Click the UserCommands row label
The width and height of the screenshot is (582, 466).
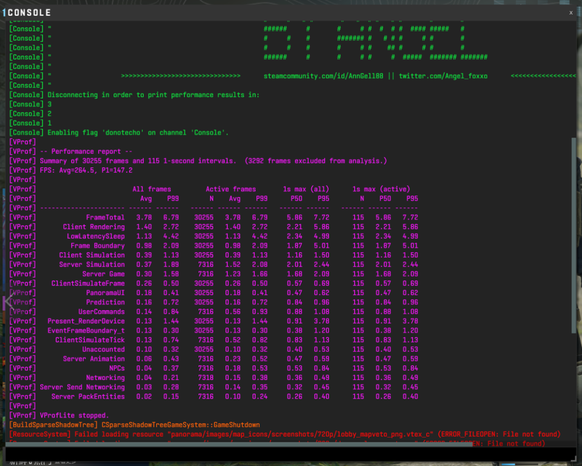pos(102,311)
